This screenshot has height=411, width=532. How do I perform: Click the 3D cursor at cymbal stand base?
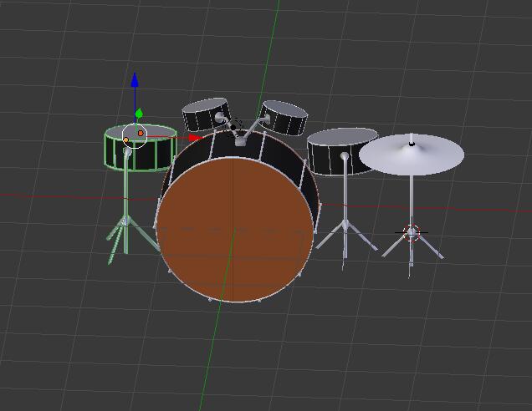(412, 232)
